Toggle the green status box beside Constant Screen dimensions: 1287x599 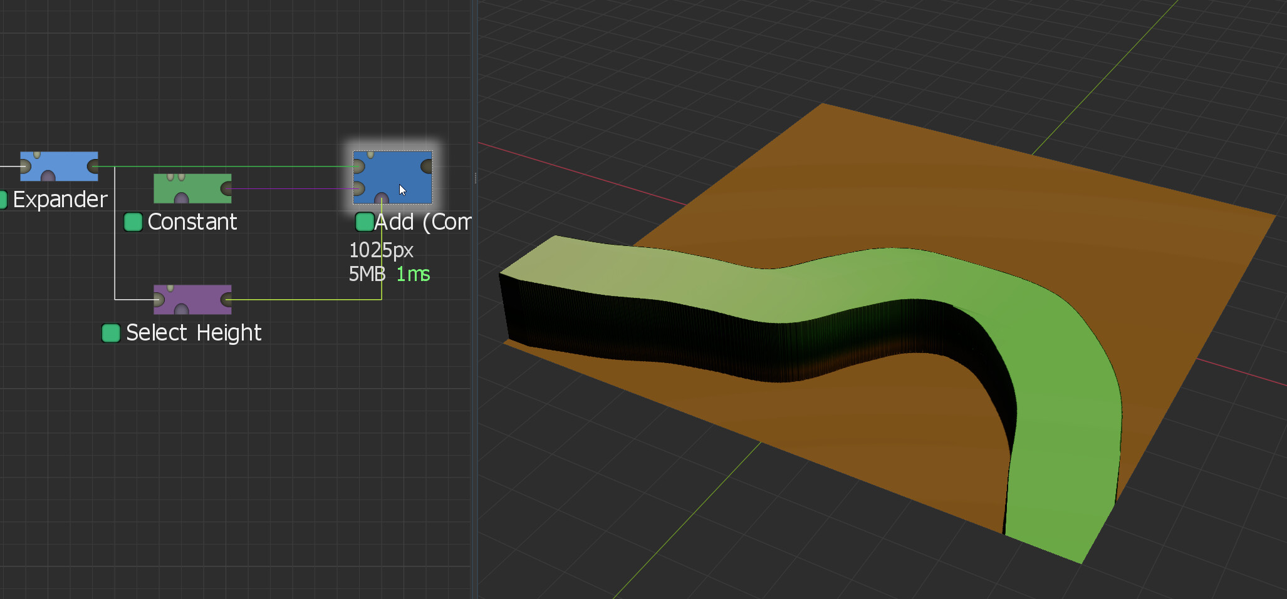coord(133,222)
